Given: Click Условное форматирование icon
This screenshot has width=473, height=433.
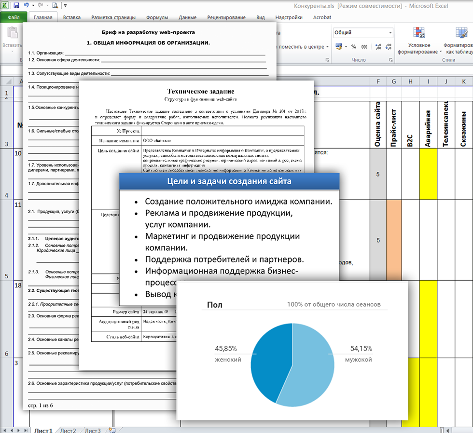Looking at the screenshot, I should tap(419, 32).
